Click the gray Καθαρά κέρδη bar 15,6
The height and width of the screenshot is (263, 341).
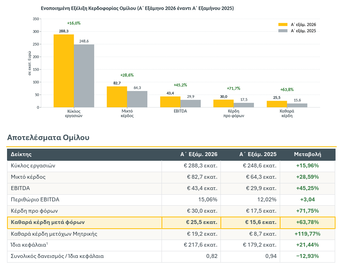(x=297, y=105)
